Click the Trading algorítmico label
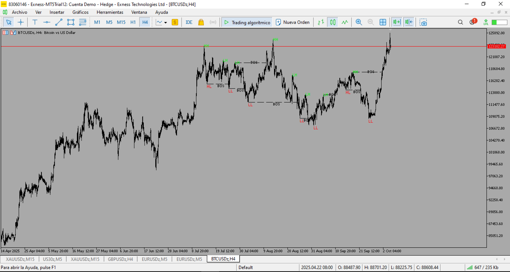The height and width of the screenshot is (272, 510). tap(251, 22)
